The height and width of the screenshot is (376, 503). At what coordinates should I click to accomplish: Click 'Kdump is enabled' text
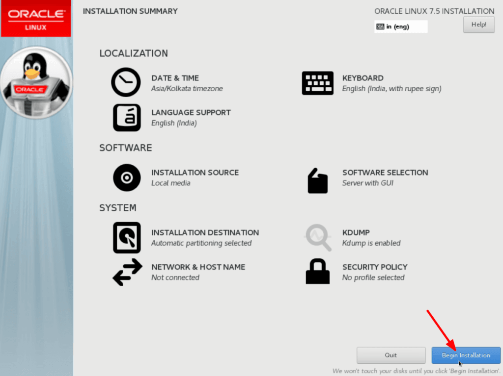(371, 243)
